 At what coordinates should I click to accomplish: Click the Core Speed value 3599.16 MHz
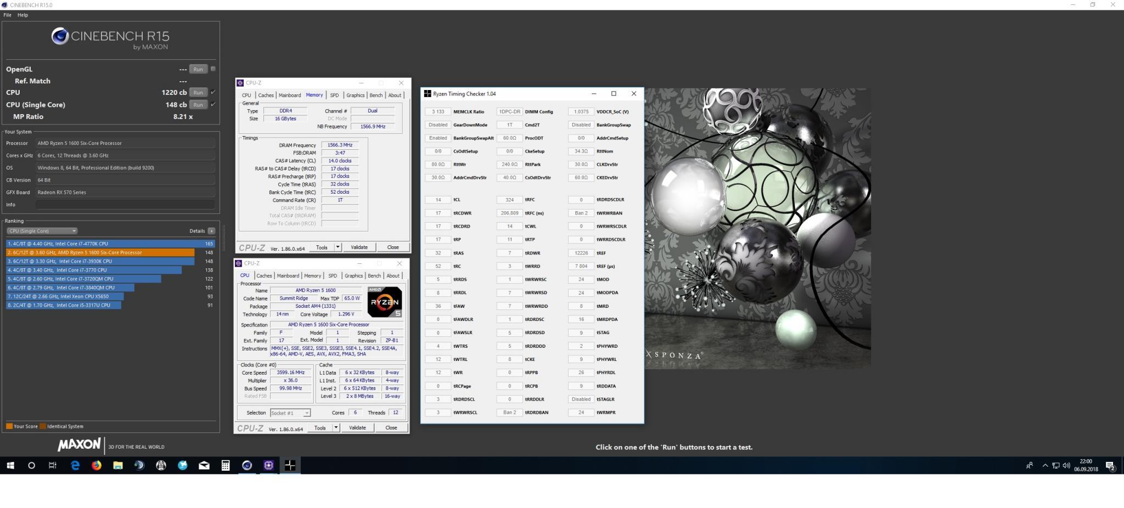pos(290,372)
